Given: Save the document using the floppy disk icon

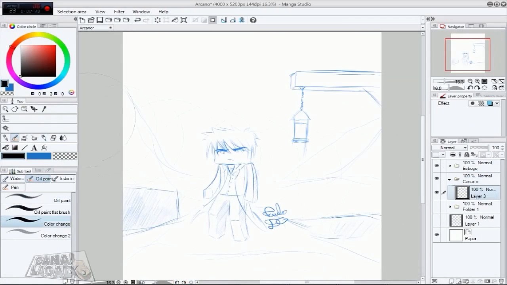Looking at the screenshot, I should pos(100,20).
